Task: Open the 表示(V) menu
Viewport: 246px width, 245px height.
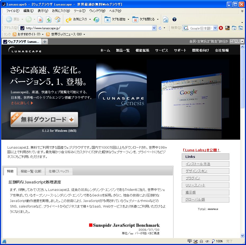Action: point(43,11)
